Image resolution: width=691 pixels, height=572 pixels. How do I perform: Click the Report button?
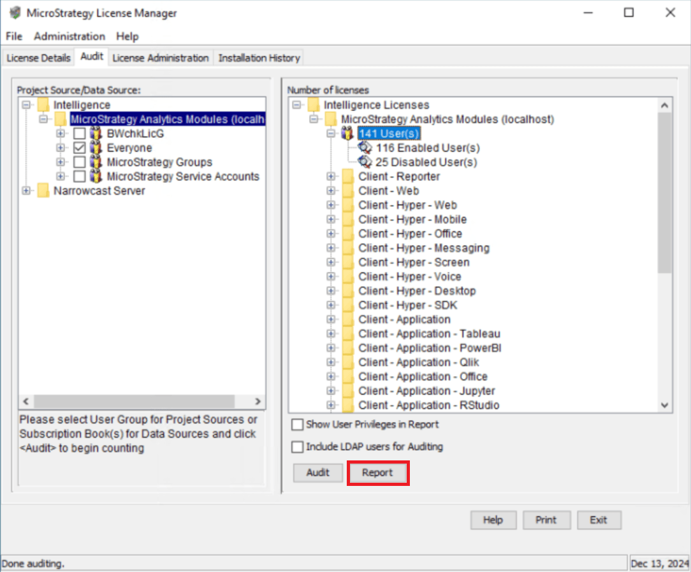click(x=377, y=473)
